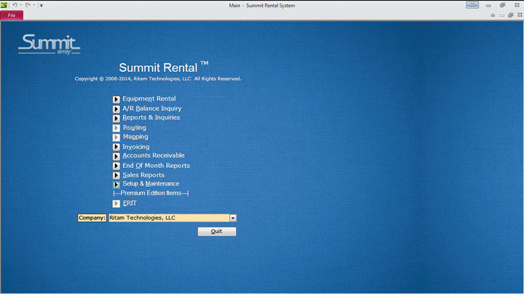Open the quick access toolbar customize dropdown

(x=41, y=5)
